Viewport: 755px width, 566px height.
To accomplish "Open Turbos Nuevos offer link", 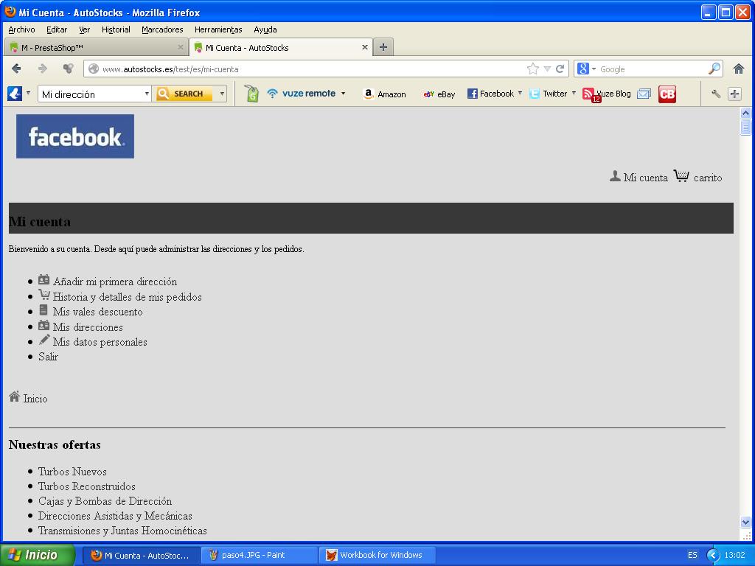I will coord(72,472).
